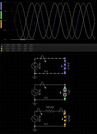The height and width of the screenshot is (134, 97).
Task: Click 0 V label in inductor circuit
Action: coord(46,124)
